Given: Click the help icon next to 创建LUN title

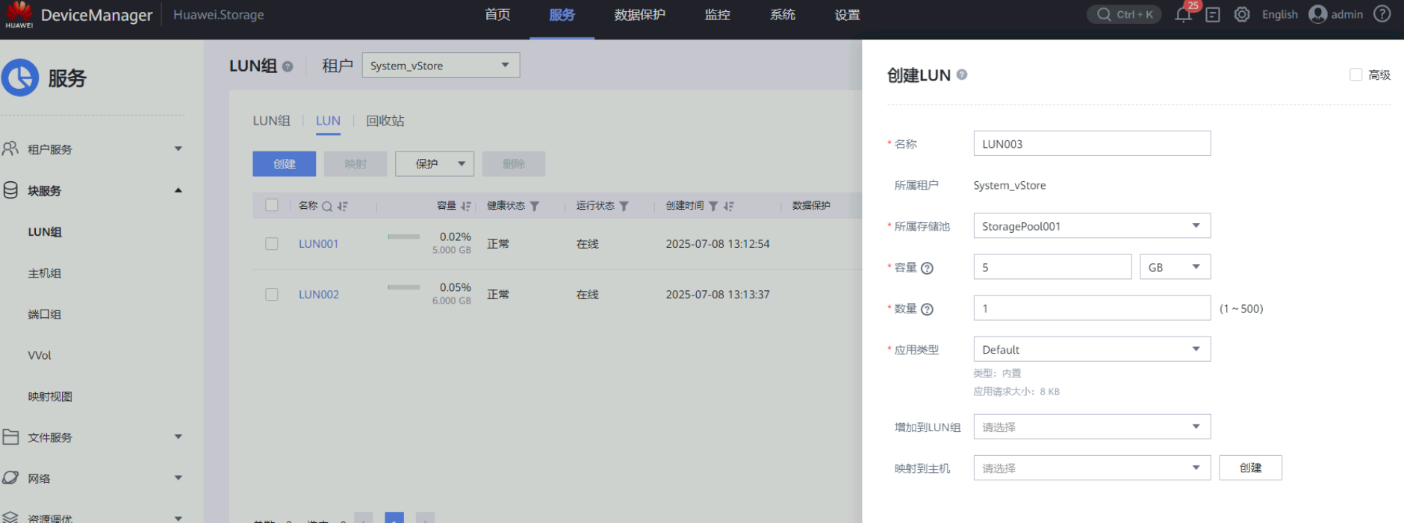Looking at the screenshot, I should coord(962,75).
